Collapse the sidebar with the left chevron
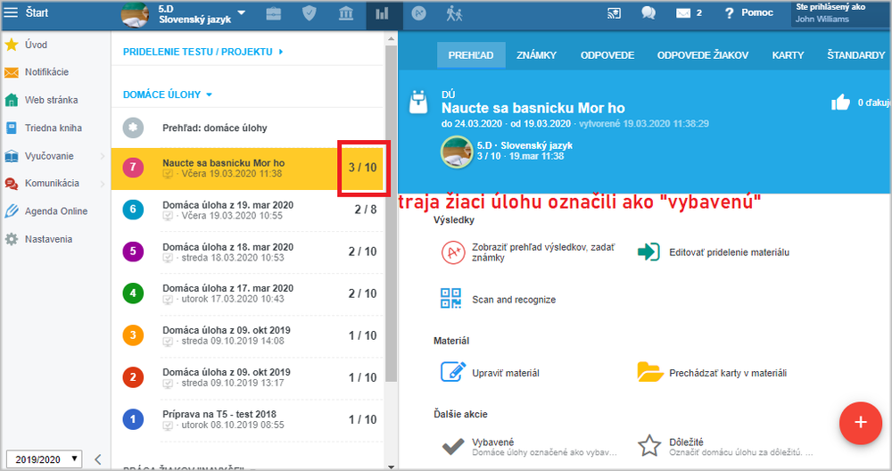892x471 pixels. (98, 459)
